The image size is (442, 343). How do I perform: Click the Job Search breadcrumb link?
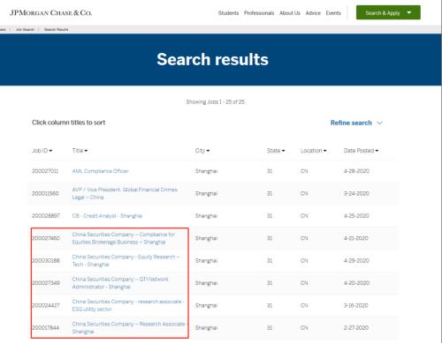(x=25, y=30)
